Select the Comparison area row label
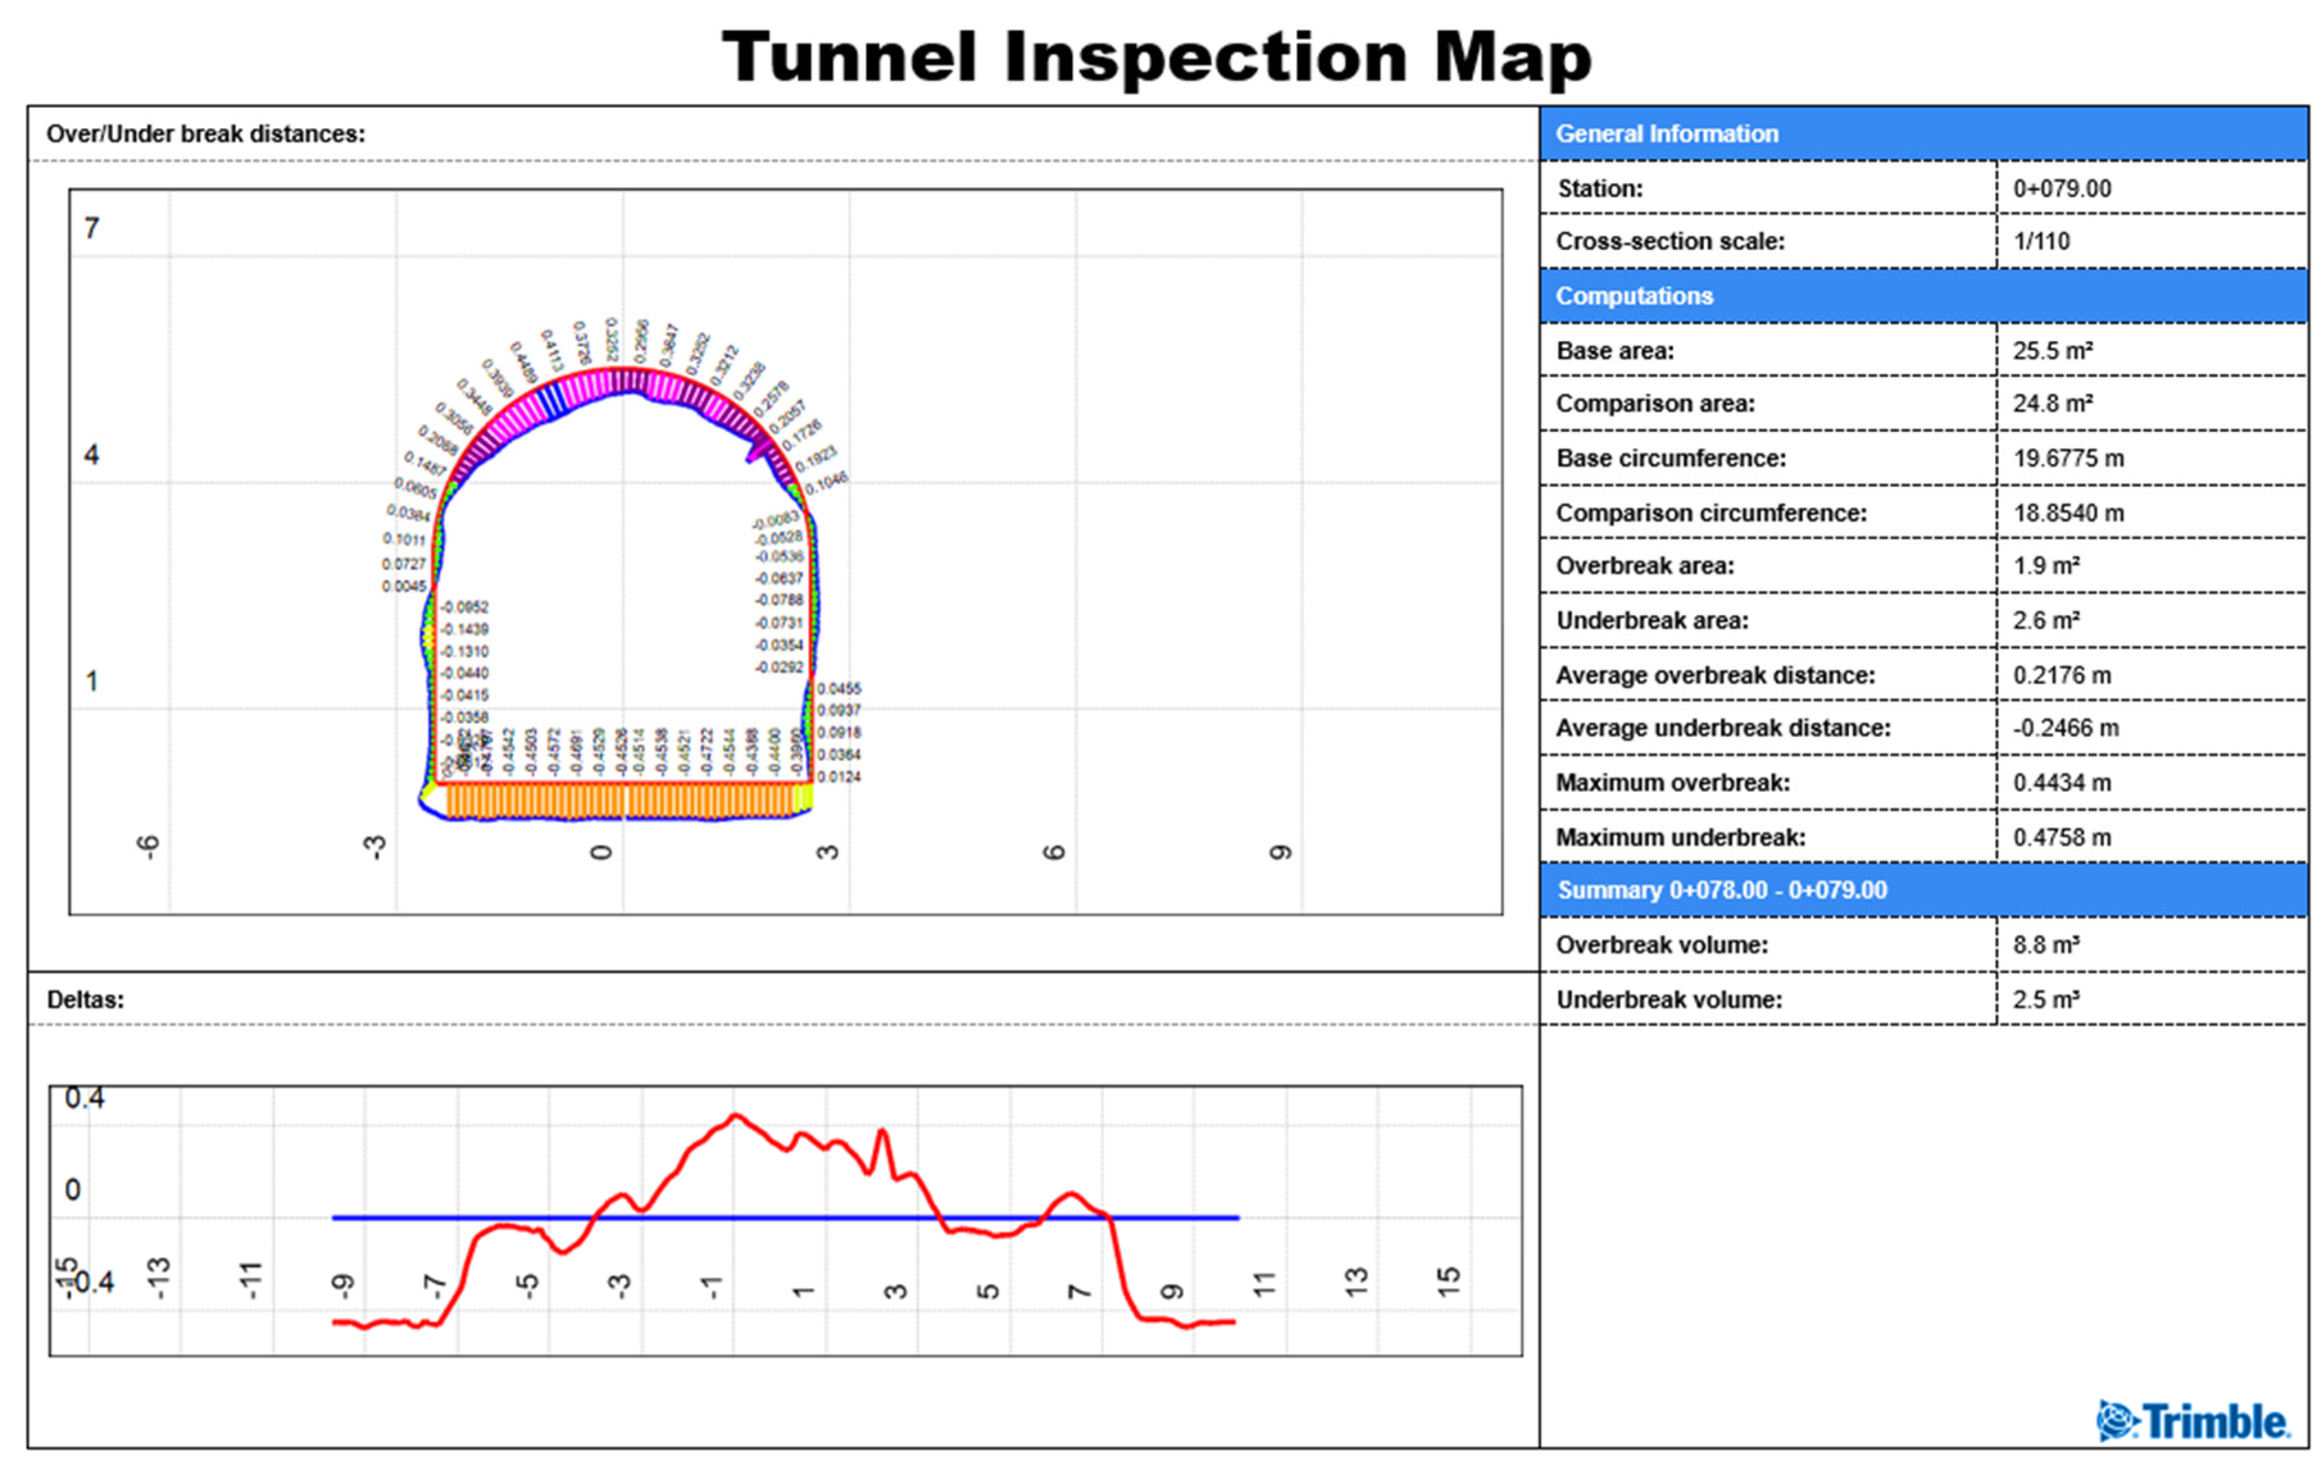 [1655, 404]
